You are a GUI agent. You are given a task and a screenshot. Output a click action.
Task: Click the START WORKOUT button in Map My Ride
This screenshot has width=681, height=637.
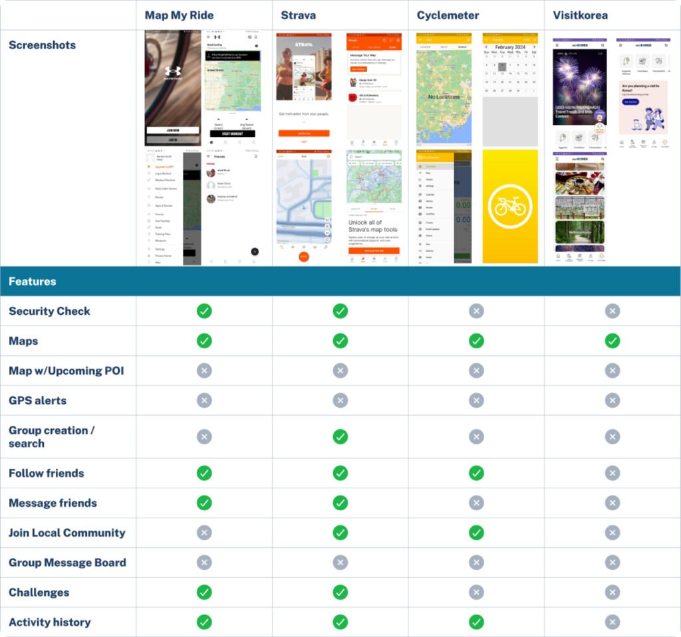click(x=233, y=134)
